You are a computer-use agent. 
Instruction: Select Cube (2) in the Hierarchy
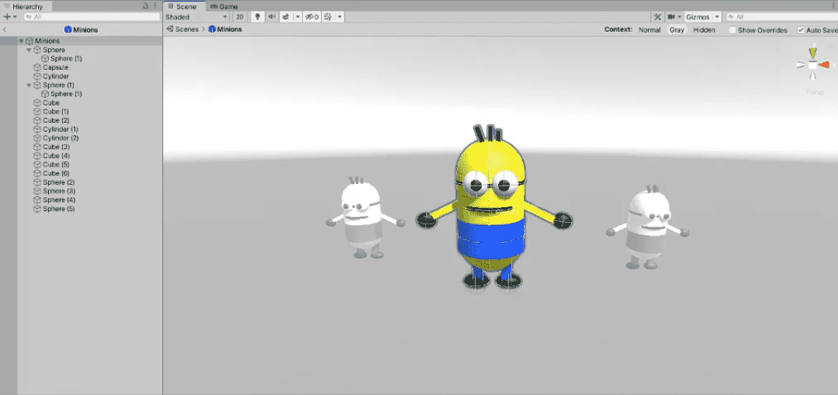click(56, 121)
